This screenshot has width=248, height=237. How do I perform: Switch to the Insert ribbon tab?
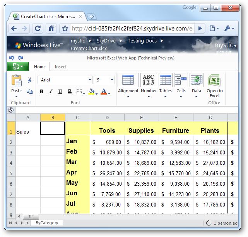[60, 67]
